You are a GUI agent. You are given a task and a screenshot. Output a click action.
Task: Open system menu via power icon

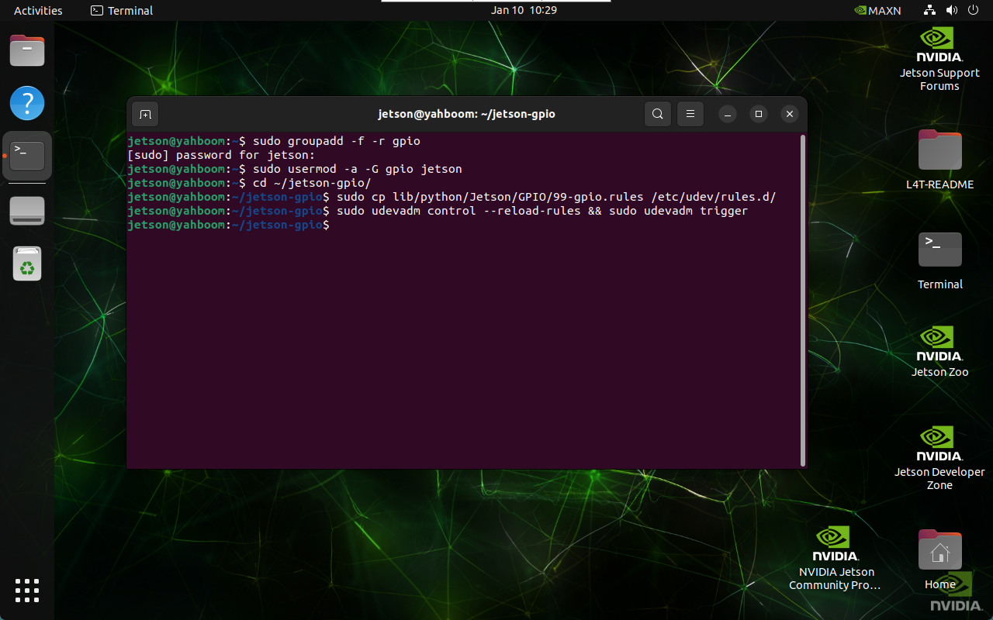(x=973, y=11)
